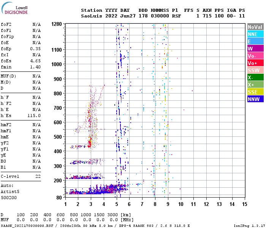Click the foEs value 4.65
Image resolution: width=266 pixels, height=228 pixels.
35,61
